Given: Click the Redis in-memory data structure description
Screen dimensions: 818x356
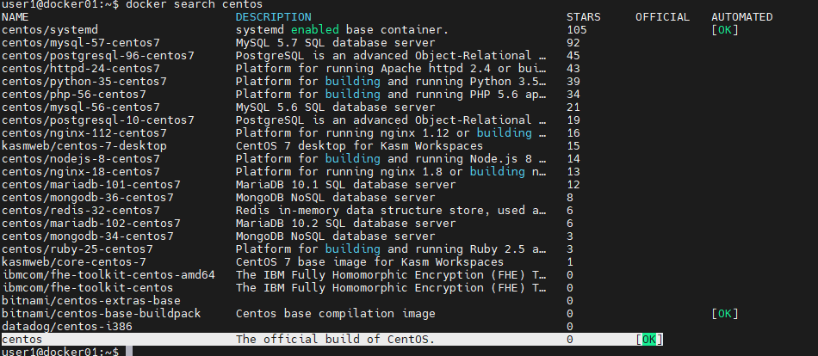Looking at the screenshot, I should pos(391,211).
